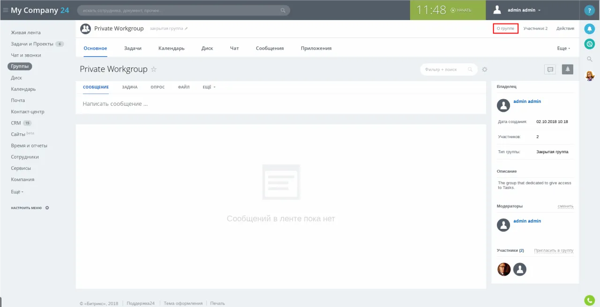Toggle group notifications bell button
The height and width of the screenshot is (307, 600).
[567, 69]
